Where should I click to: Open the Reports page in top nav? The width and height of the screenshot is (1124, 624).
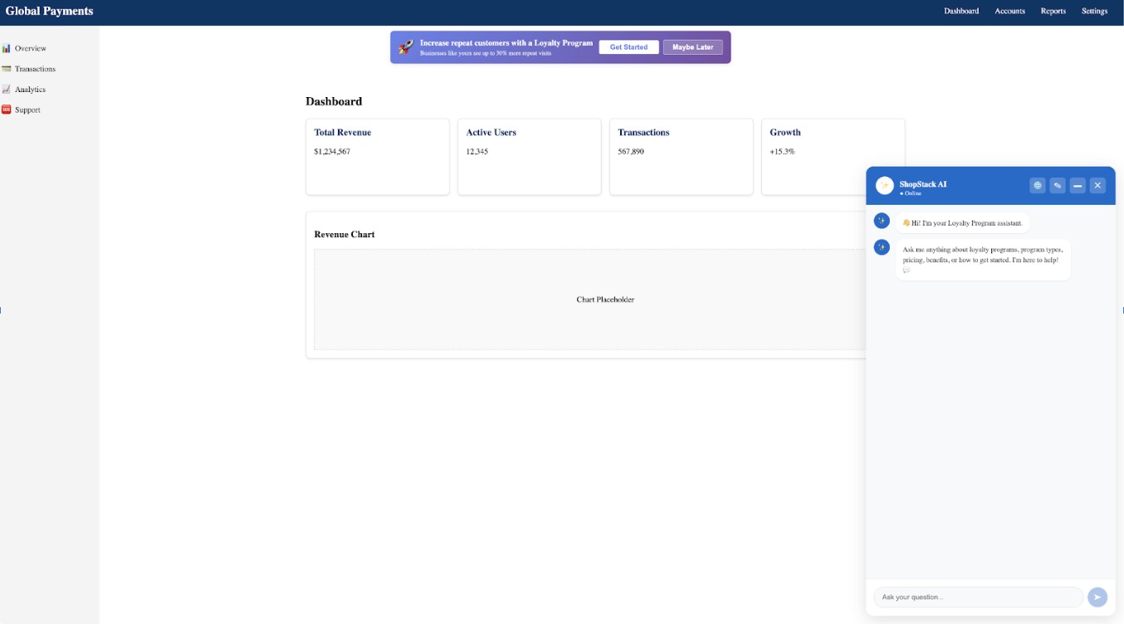point(1053,12)
